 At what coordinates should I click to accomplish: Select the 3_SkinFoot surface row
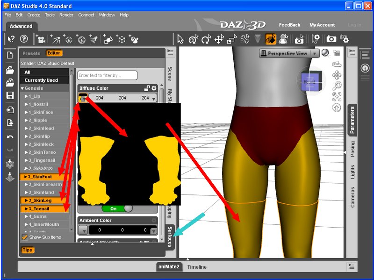click(44, 177)
